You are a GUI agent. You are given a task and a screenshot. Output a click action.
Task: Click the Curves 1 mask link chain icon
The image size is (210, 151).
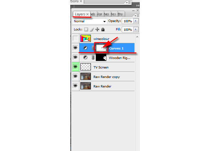(93, 48)
